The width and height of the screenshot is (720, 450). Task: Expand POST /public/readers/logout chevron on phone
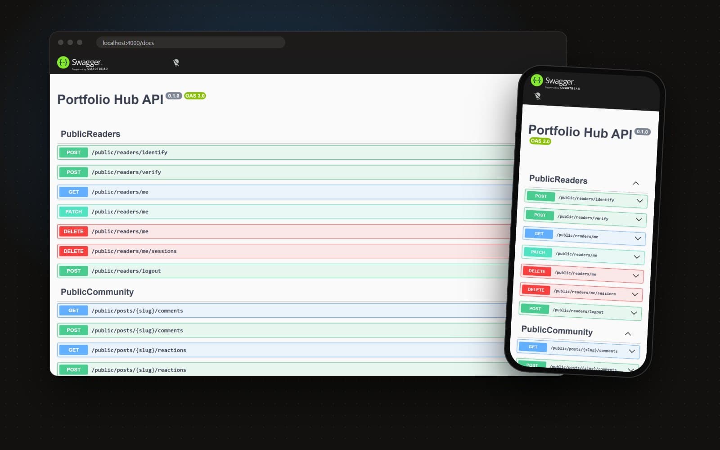pos(634,313)
